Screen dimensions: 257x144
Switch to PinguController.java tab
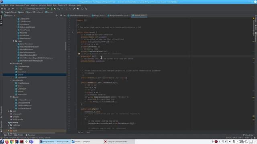coord(119,16)
